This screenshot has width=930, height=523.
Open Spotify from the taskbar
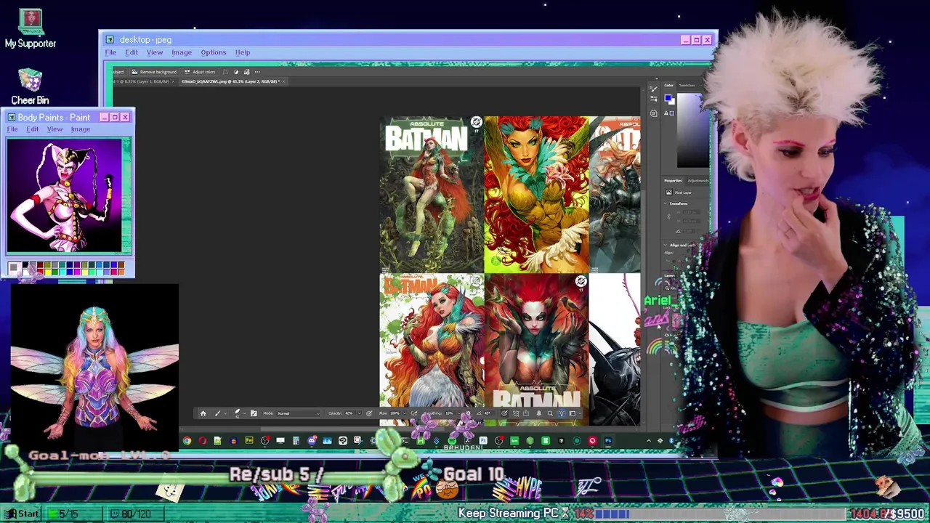[x=452, y=440]
